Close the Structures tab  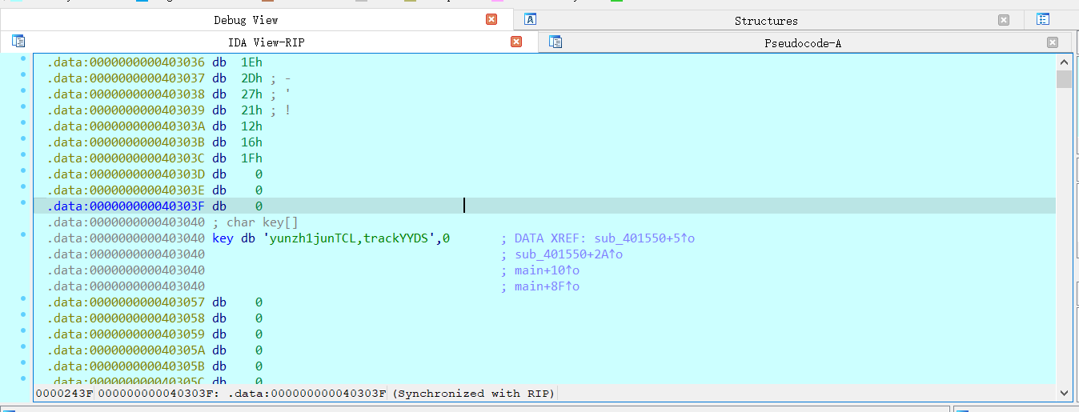[x=1004, y=21]
